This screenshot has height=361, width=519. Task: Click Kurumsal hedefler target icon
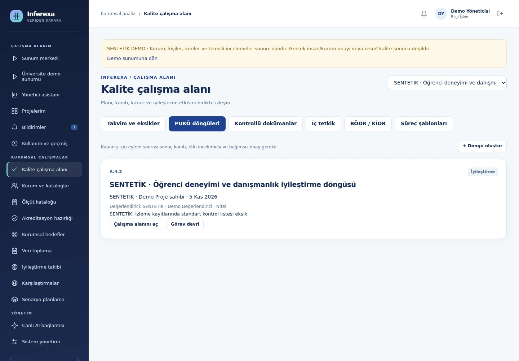point(15,234)
